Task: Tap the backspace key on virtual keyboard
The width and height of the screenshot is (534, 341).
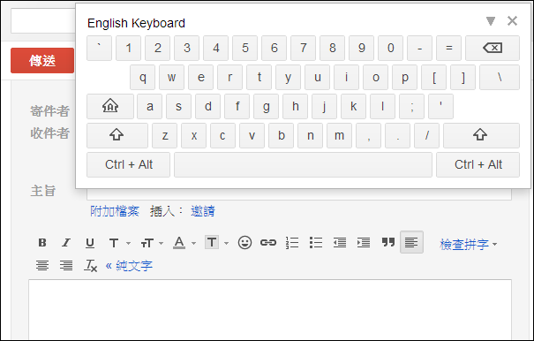Action: 493,48
